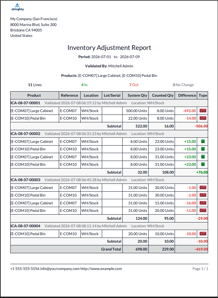Click the subtotal counted quantity 16.00
Viewport: 218px width, 298px height.
click(x=169, y=126)
